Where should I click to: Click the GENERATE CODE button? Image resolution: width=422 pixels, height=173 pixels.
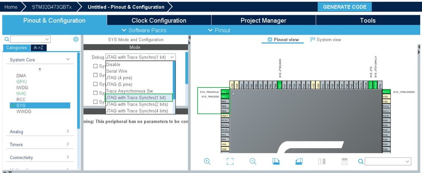(x=345, y=7)
